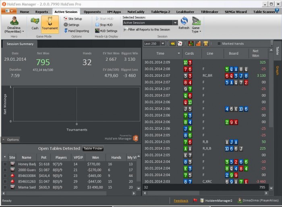Screen dimensions: 282x207
Task: Click open tables horizontal scrollbar
Action: pyautogui.click(x=56, y=193)
